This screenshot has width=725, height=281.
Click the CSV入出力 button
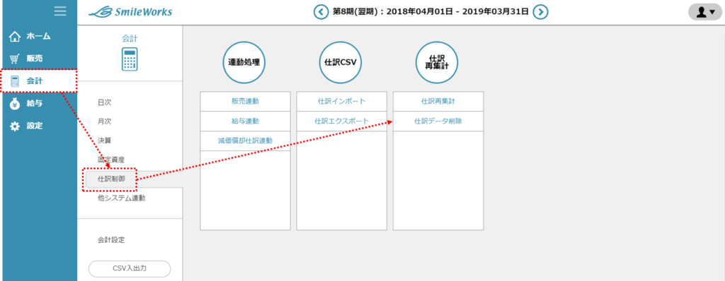(130, 268)
